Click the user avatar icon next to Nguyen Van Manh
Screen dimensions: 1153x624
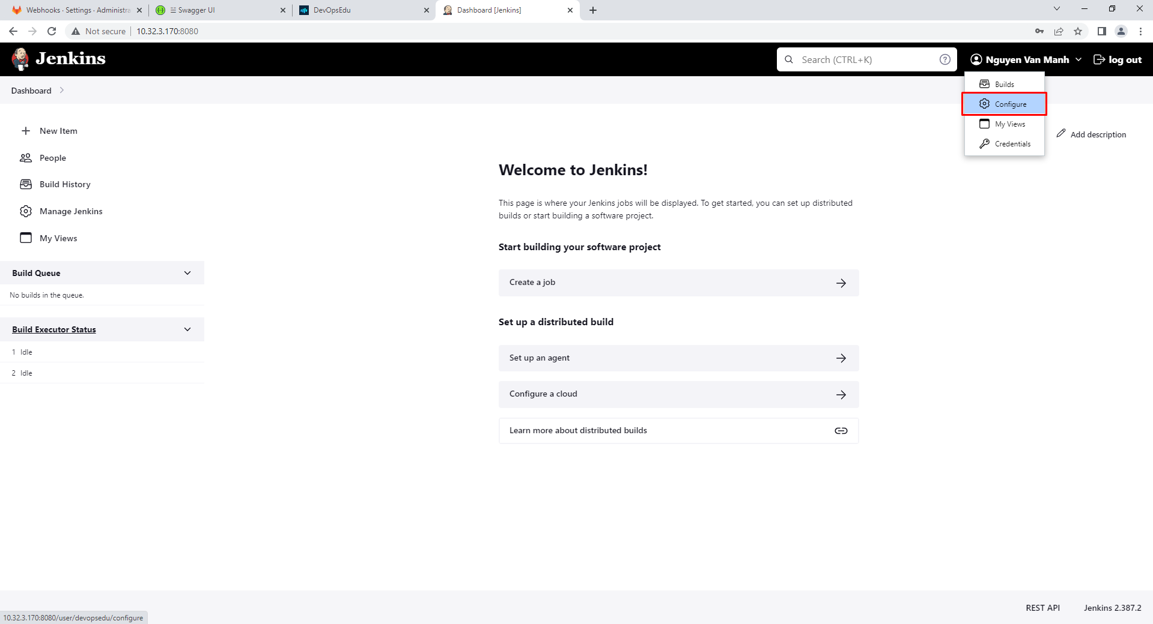click(x=976, y=59)
